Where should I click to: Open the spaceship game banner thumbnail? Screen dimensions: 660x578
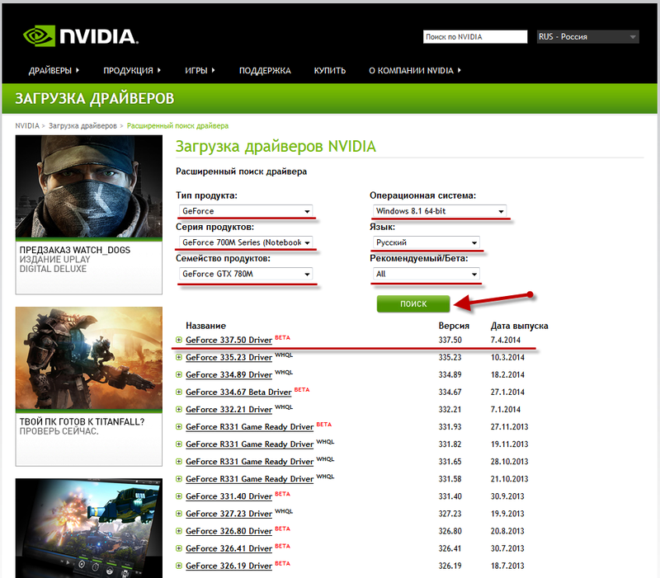pyautogui.click(x=89, y=528)
